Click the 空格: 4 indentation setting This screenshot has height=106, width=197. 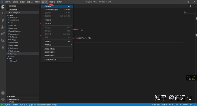[x=164, y=105]
